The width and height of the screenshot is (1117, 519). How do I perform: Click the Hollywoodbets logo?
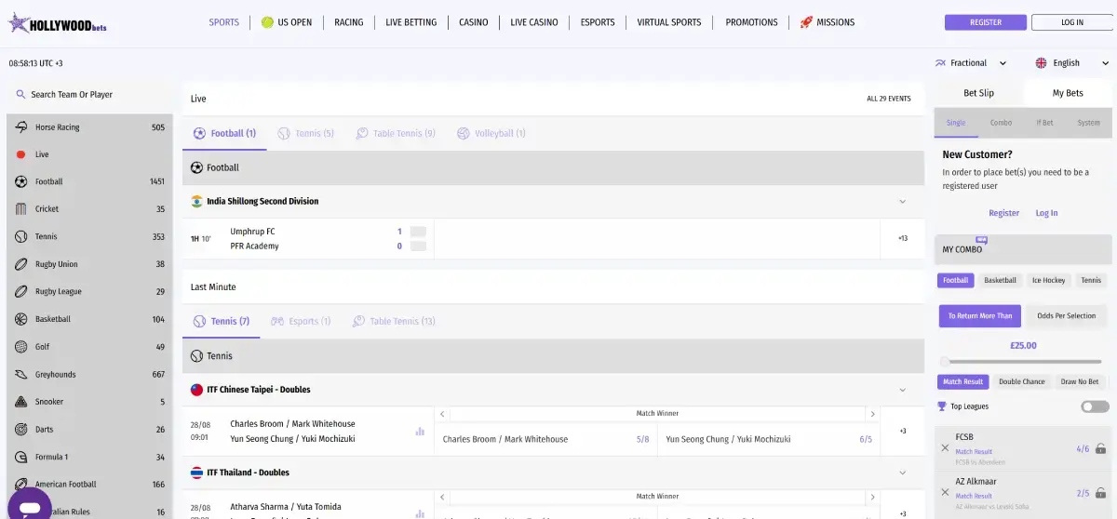[x=58, y=23]
